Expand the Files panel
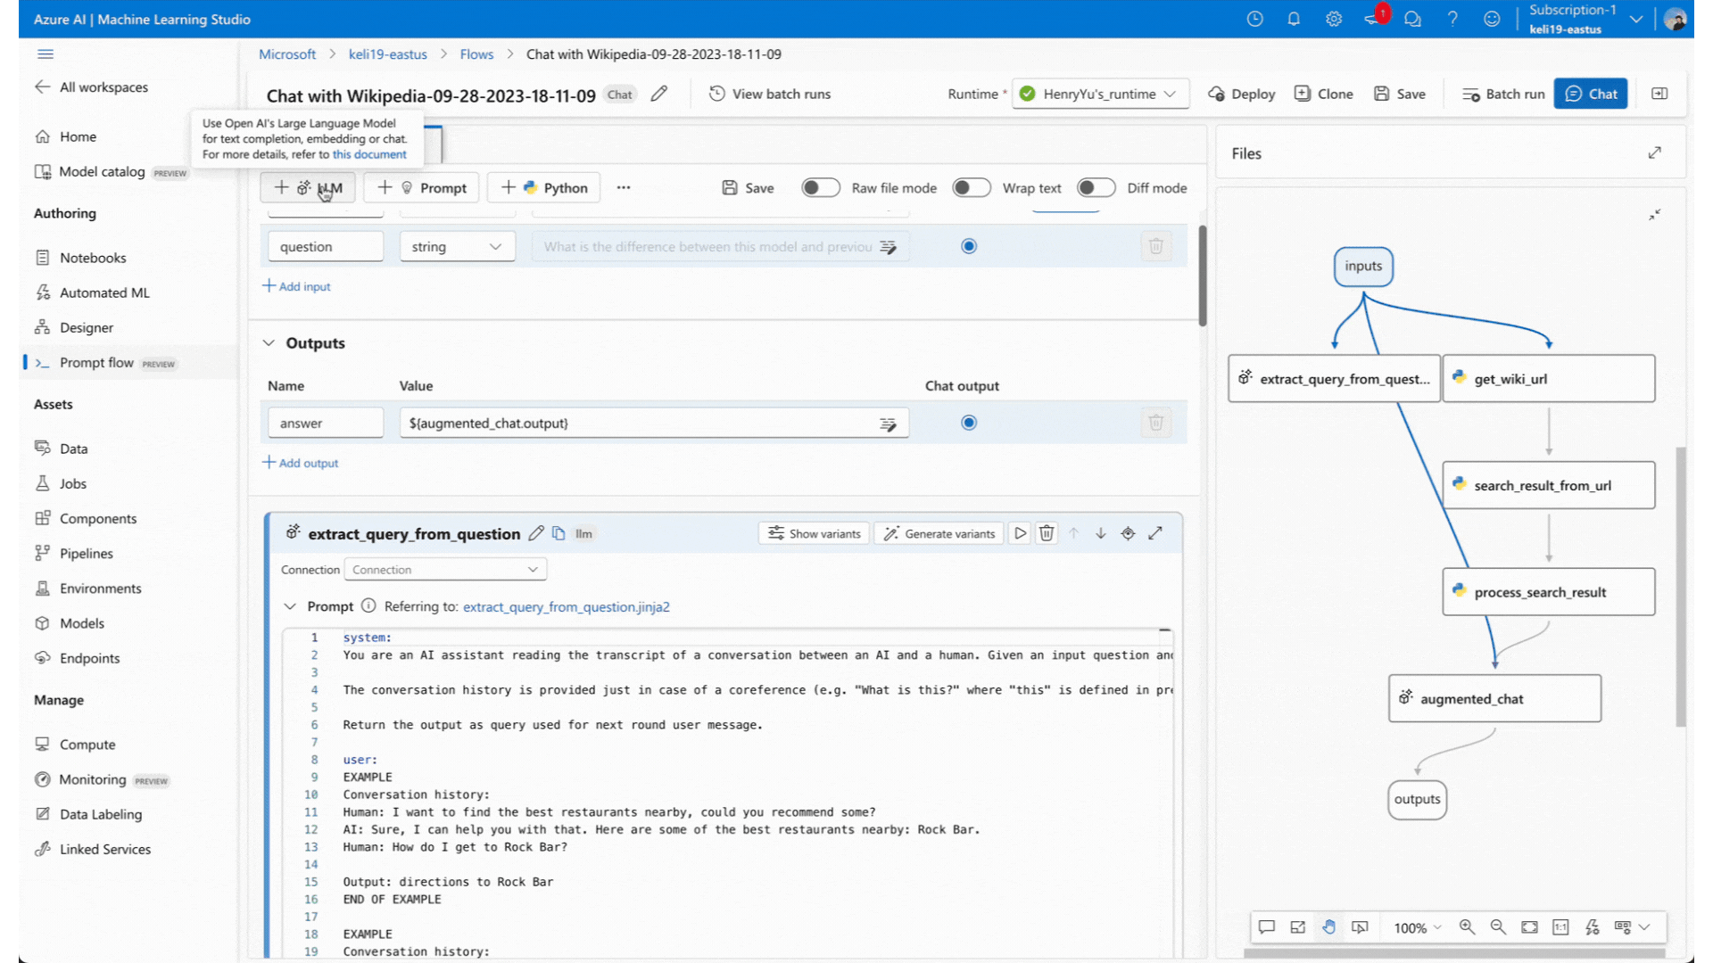1713x963 pixels. 1654,153
